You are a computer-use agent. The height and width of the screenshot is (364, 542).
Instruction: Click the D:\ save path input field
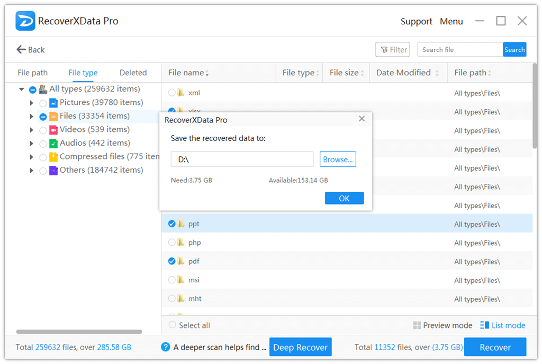point(241,159)
